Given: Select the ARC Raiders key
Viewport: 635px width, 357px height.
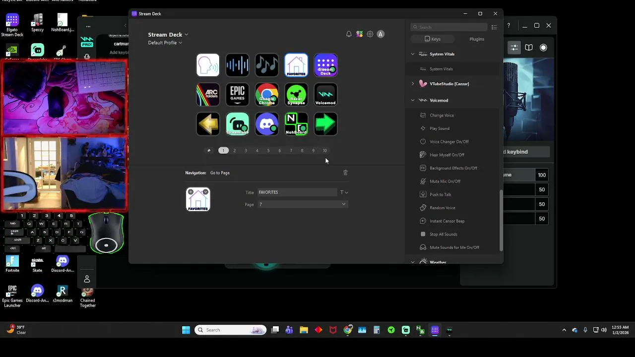Looking at the screenshot, I should (208, 95).
